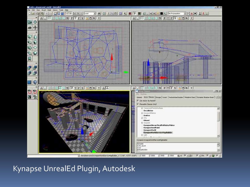Click the package list scroll down arrow
The width and height of the screenshot is (250, 187).
(218, 150)
